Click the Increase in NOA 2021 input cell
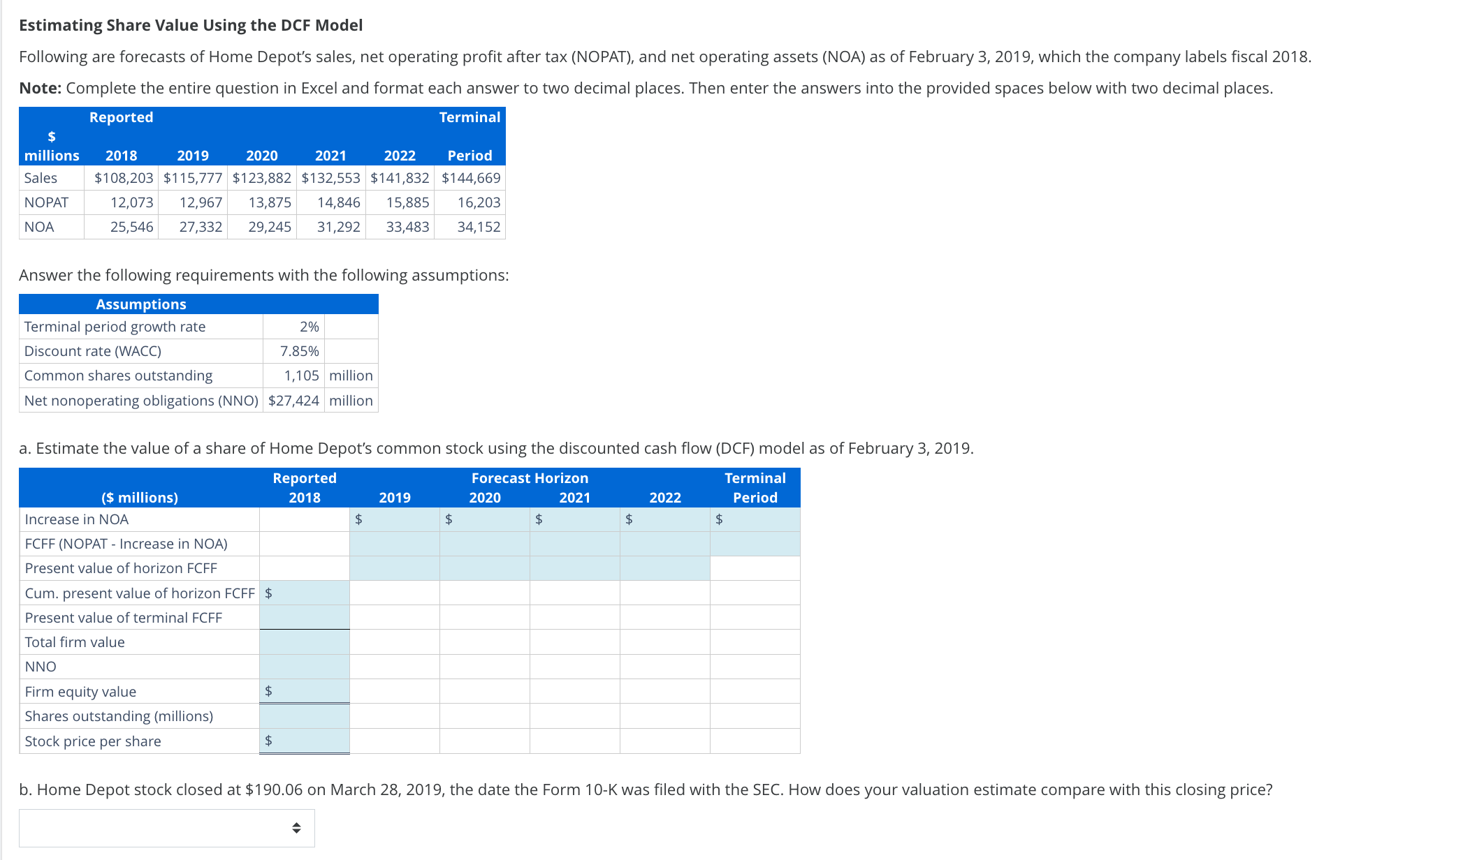1463x860 pixels. tap(574, 519)
